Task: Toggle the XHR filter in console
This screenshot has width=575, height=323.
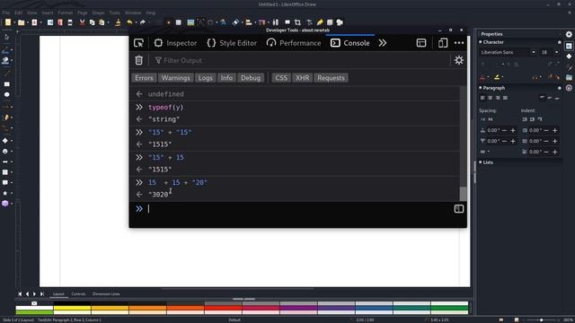Action: [x=302, y=78]
